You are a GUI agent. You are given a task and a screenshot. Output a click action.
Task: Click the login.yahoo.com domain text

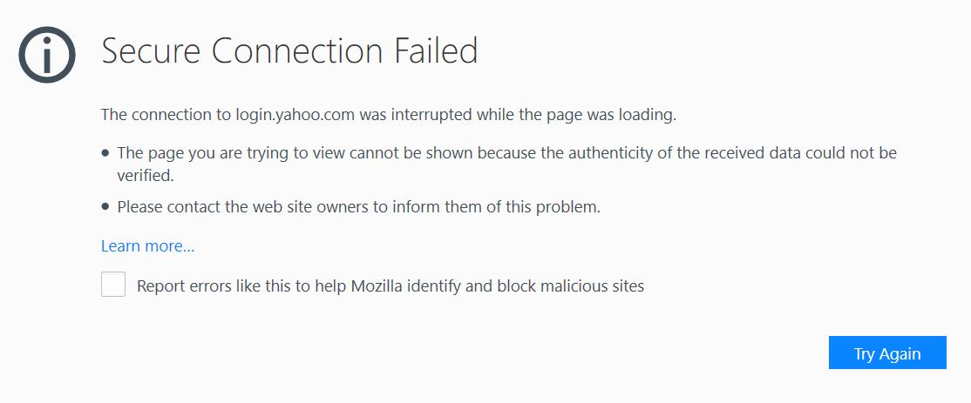click(295, 115)
